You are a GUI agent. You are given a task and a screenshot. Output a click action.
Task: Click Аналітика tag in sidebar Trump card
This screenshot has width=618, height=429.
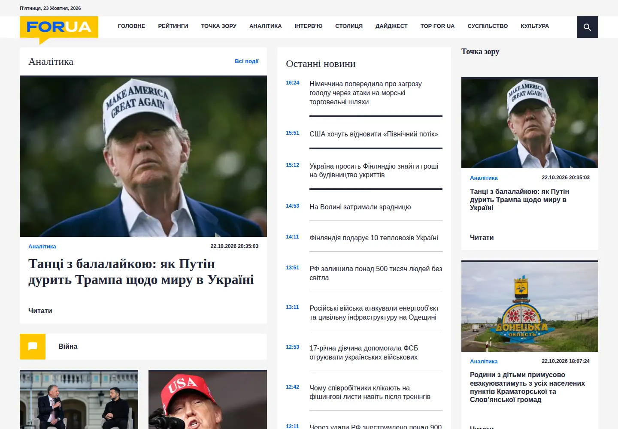coord(484,178)
